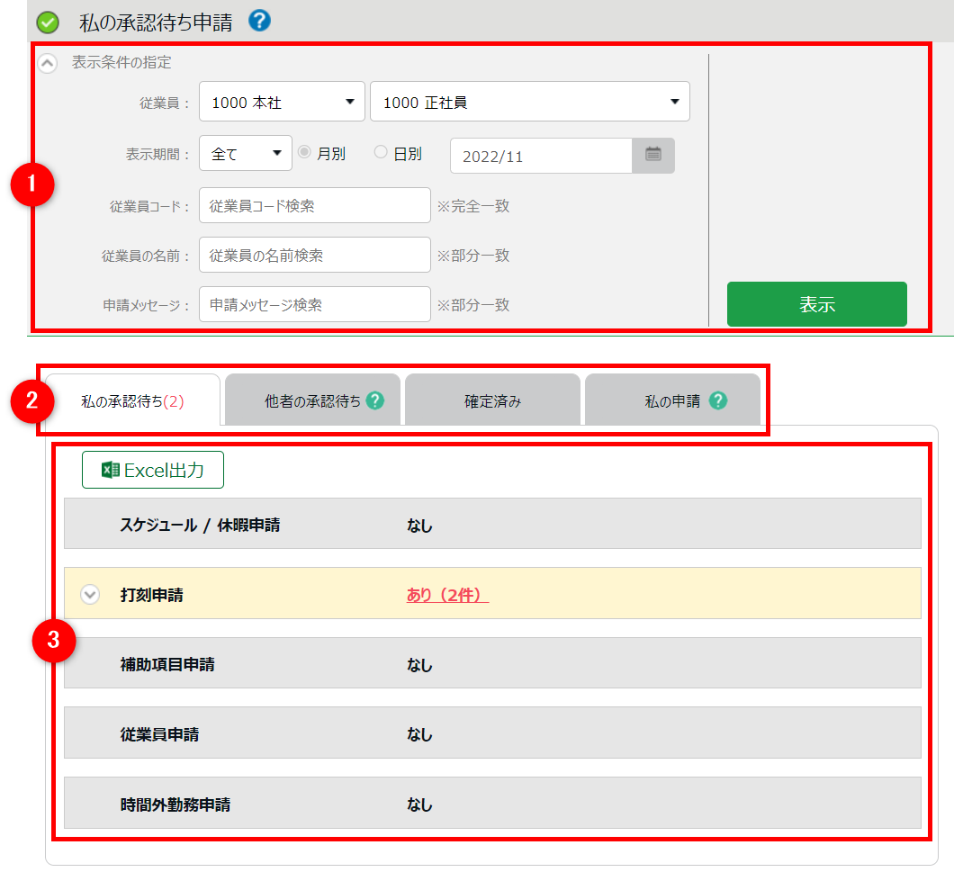Open the 1000 本社 dropdown
The height and width of the screenshot is (881, 954).
pos(282,102)
